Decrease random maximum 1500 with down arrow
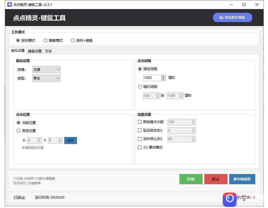Image resolution: width=268 pixels, height=208 pixels. click(181, 97)
